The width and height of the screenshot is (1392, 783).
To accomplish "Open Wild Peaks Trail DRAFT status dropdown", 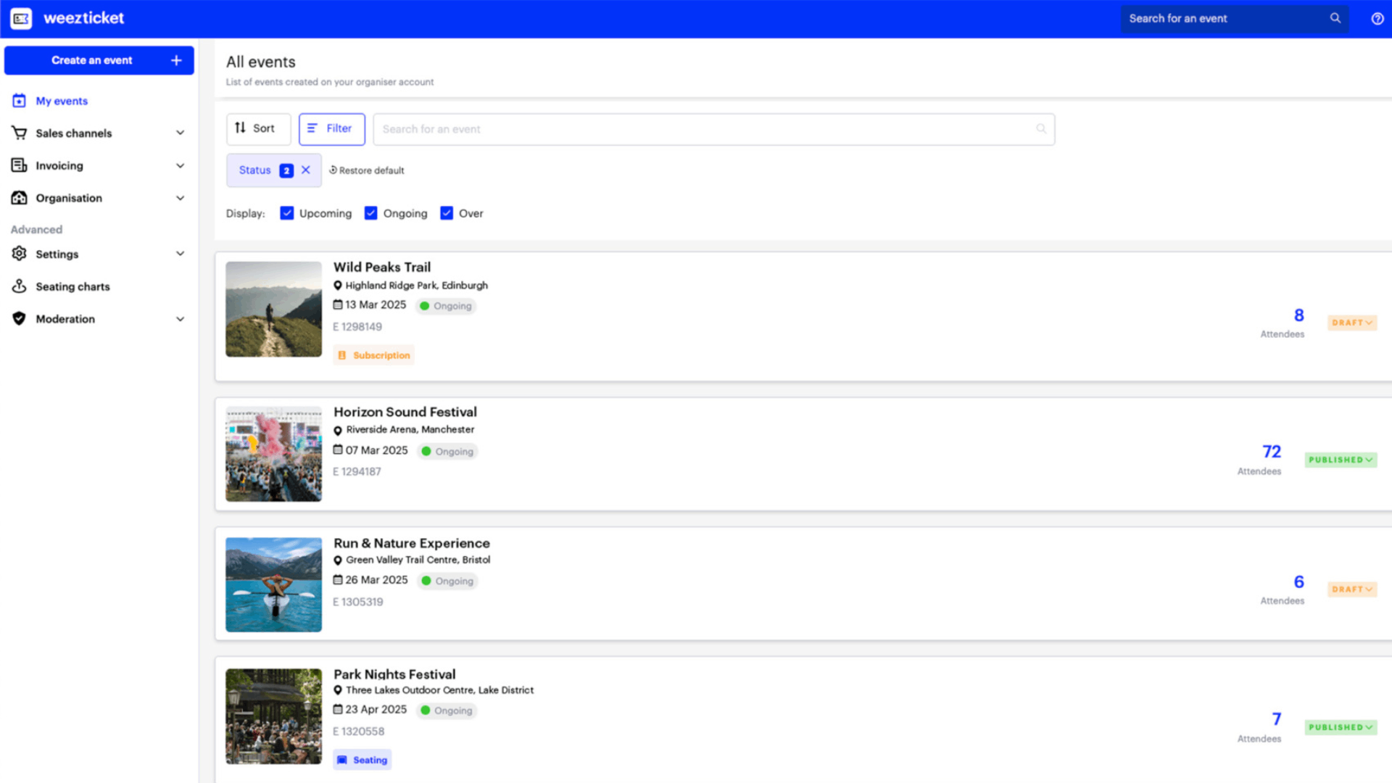I will coord(1352,323).
